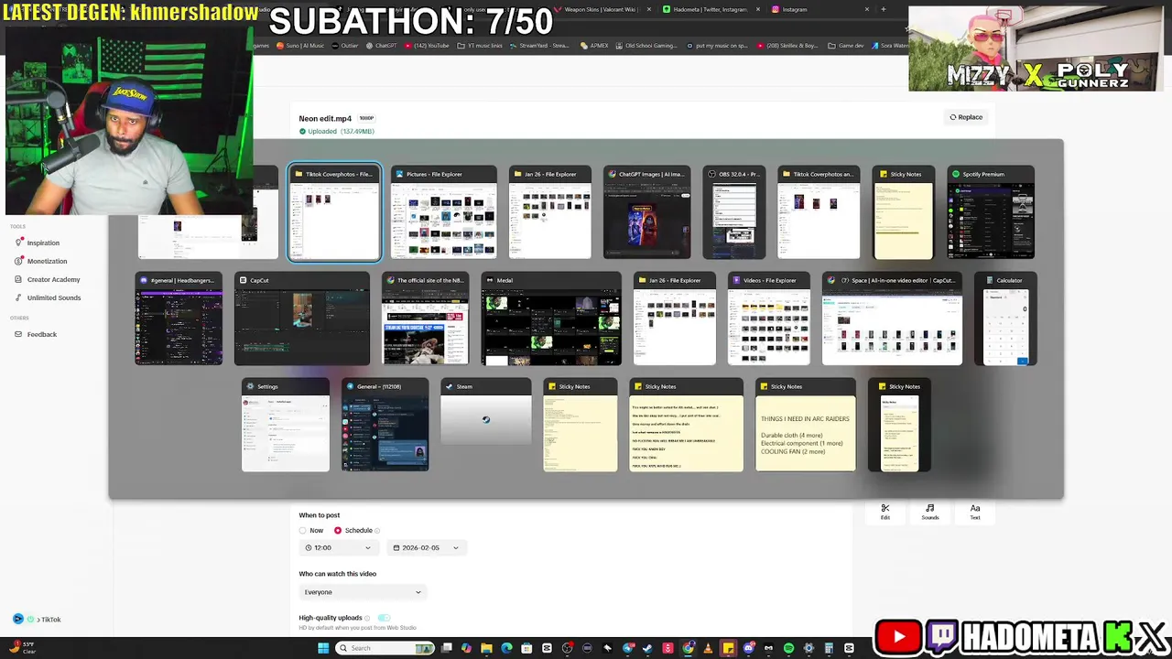The width and height of the screenshot is (1172, 659).
Task: Open Inspiration in TikTok Studio sidebar
Action: (38, 243)
